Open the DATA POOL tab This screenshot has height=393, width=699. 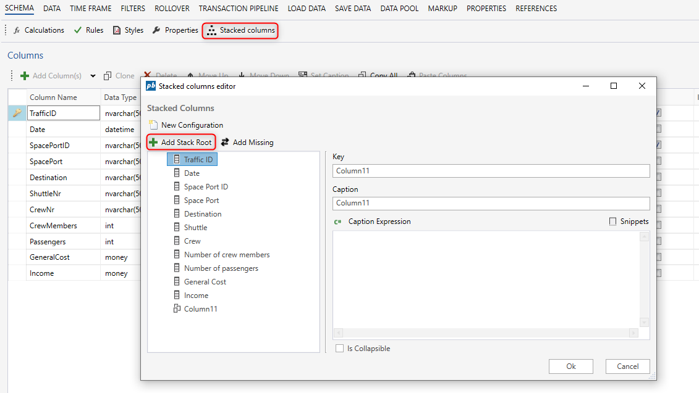[399, 9]
